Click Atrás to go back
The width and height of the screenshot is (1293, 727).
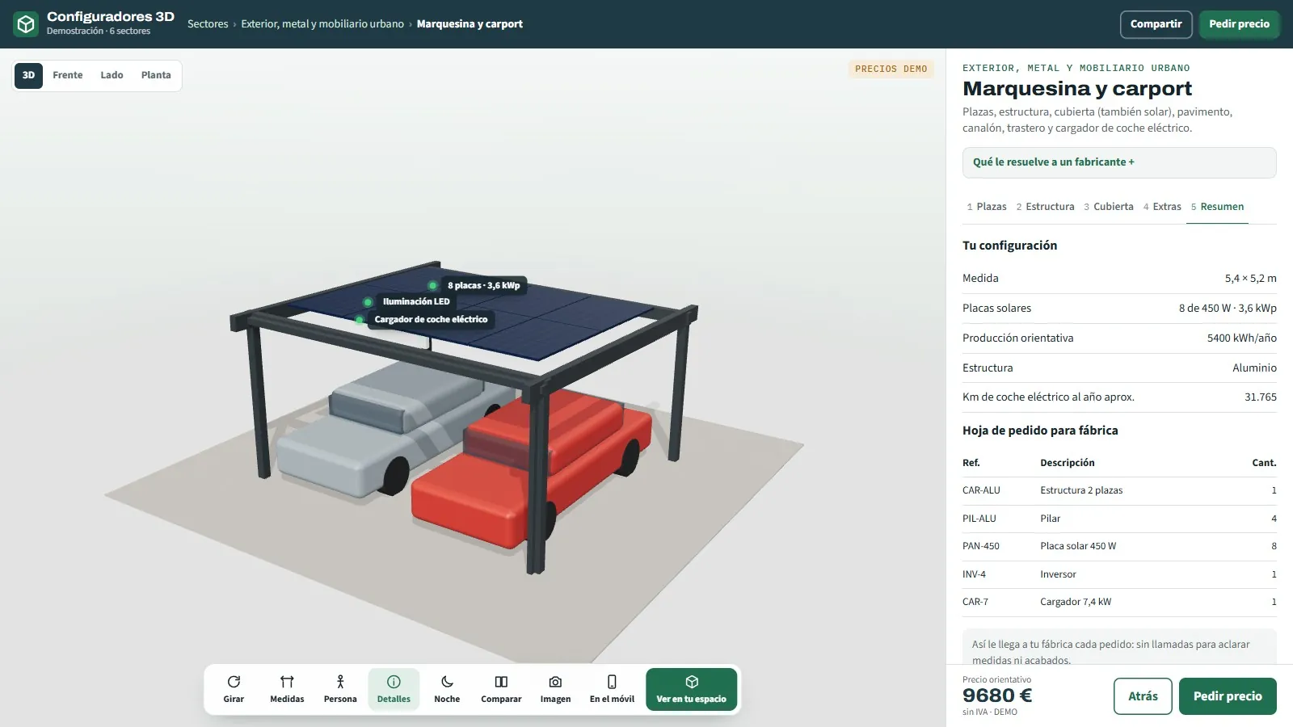click(1143, 696)
